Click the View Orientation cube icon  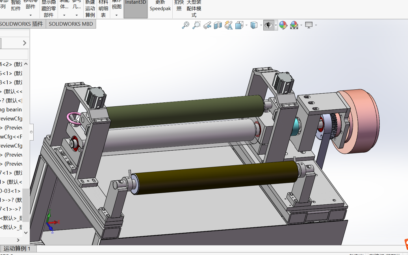pos(239,25)
